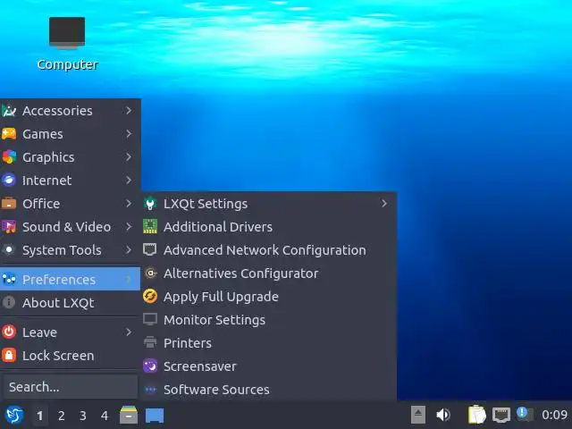Viewport: 572px width, 429px height.
Task: Click the Sound & Video icon
Action: (9, 227)
